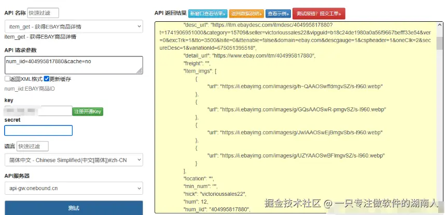Click the API 名称 快速过滤 filter field
Viewport: 445px width, 215px height.
[x=43, y=13]
